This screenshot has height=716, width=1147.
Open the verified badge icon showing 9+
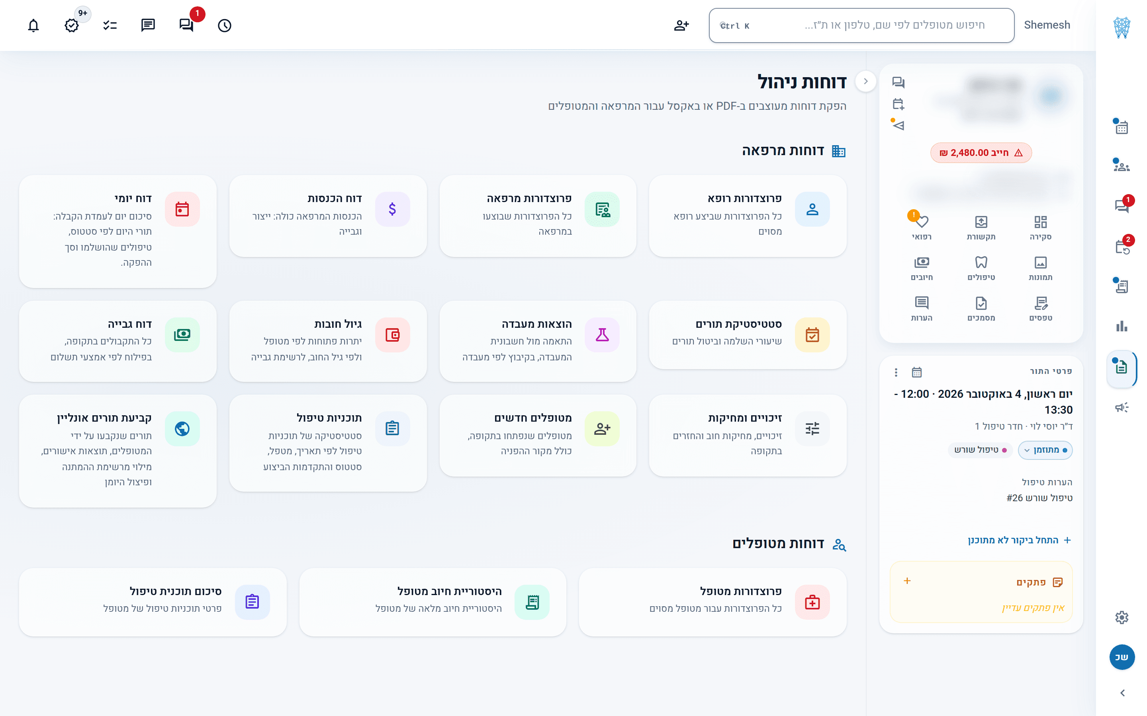coord(72,25)
